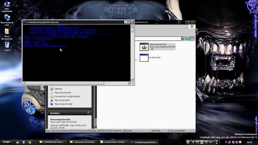Launch the Chrome quick launch icon
Image resolution: width=258 pixels, height=145 pixels.
pos(30,142)
